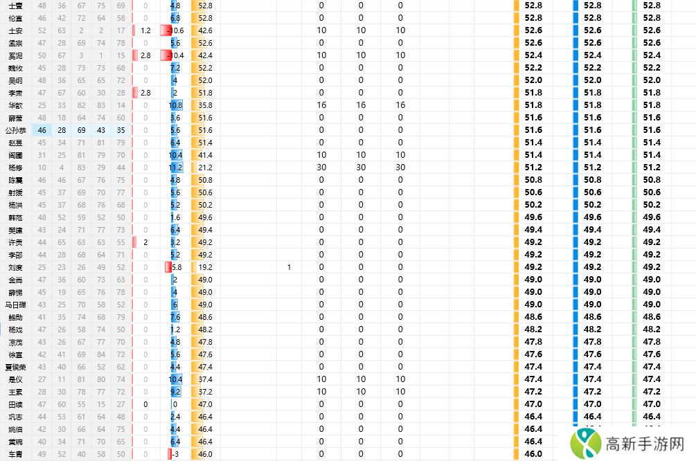Click the red 1.2 cell in 士安 row

[x=145, y=30]
